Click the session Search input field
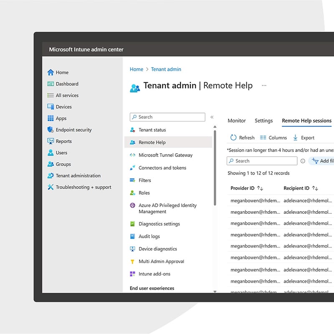This screenshot has height=334, width=334. point(261,161)
